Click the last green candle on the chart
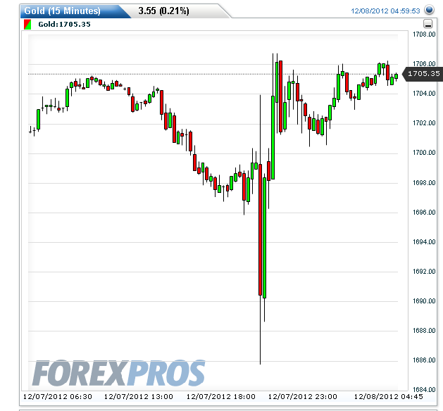443x411 pixels. coord(396,76)
